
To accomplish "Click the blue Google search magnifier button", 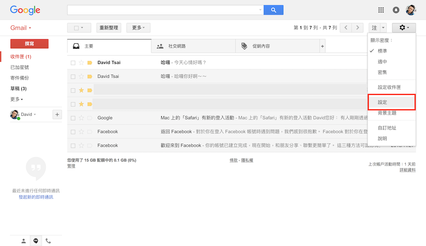I will click(273, 10).
